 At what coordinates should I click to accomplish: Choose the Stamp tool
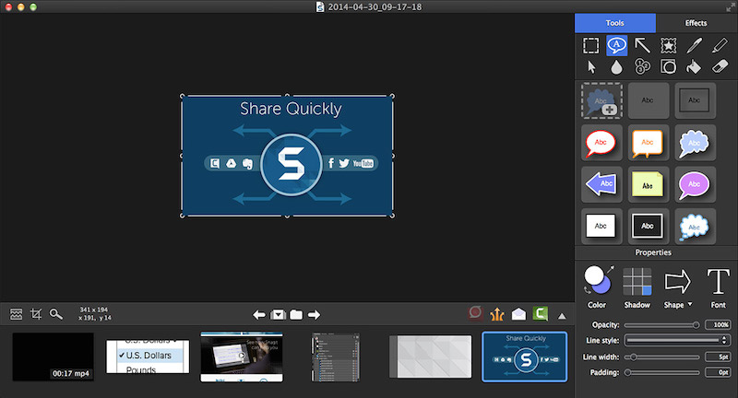[668, 44]
